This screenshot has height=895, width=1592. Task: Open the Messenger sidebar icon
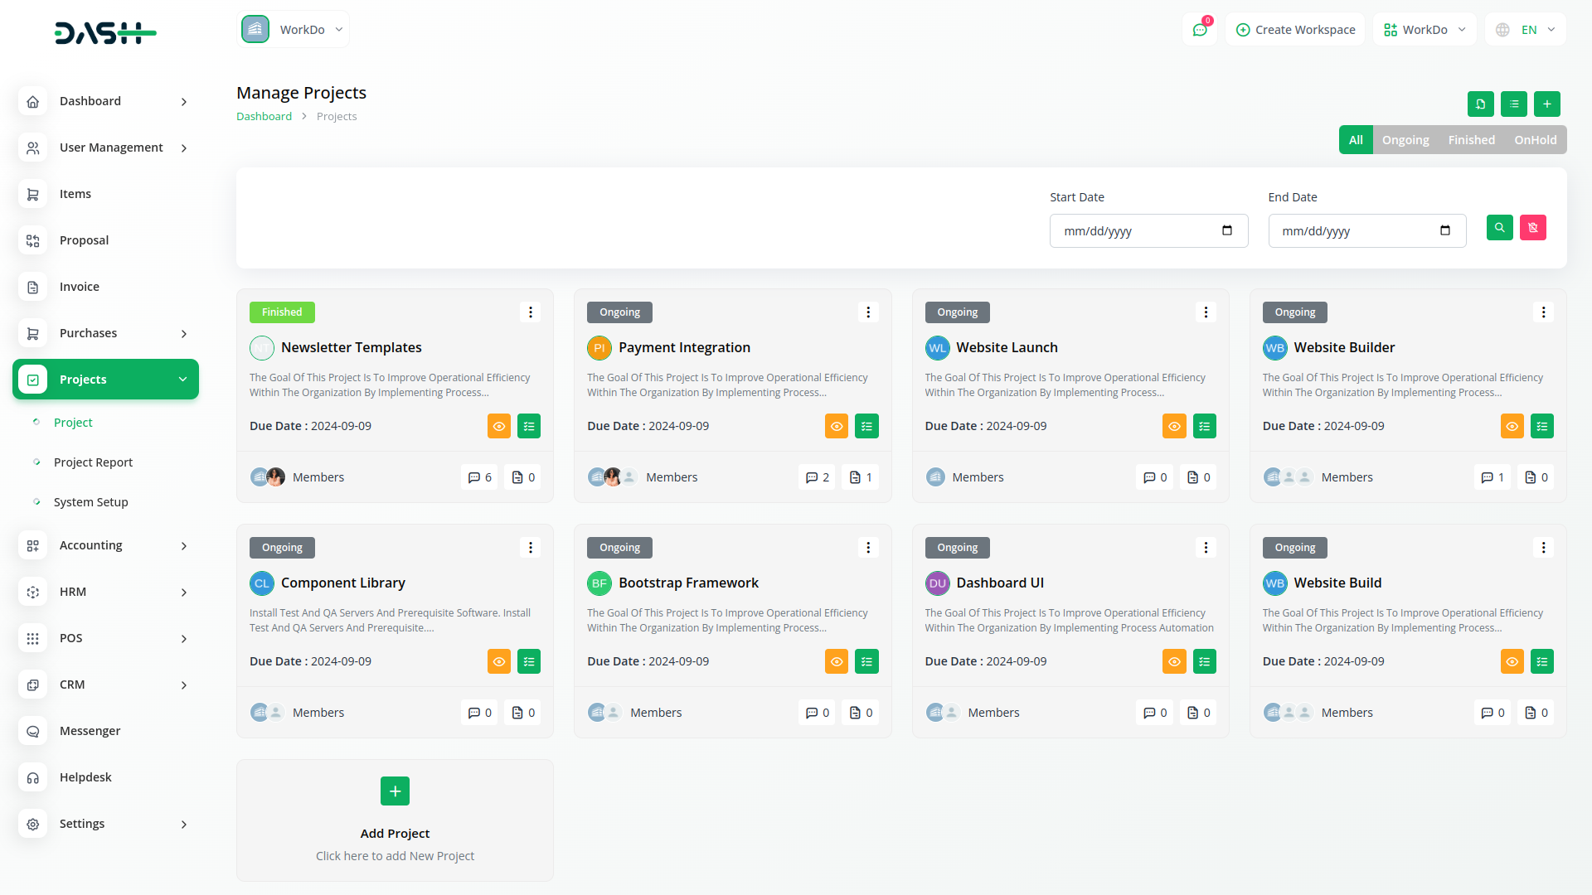(x=32, y=731)
